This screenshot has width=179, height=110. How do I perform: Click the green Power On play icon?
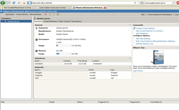pos(54,15)
